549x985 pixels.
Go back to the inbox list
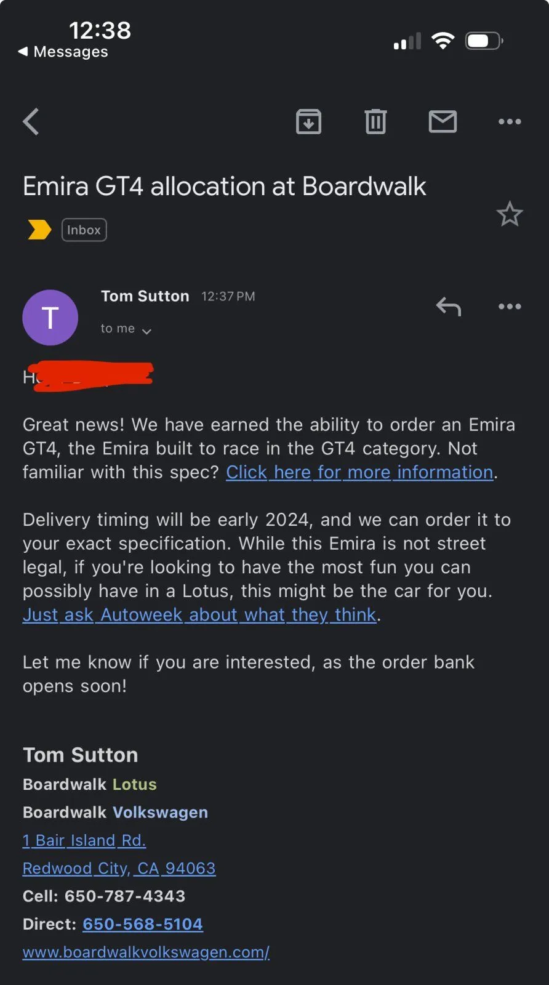pos(31,121)
